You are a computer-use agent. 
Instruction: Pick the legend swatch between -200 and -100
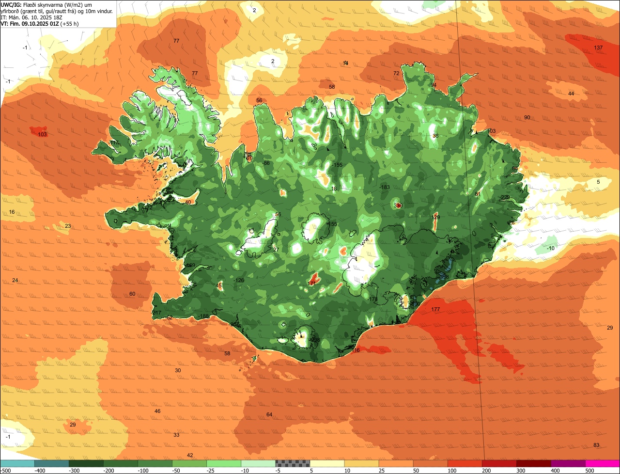[x=120, y=463]
